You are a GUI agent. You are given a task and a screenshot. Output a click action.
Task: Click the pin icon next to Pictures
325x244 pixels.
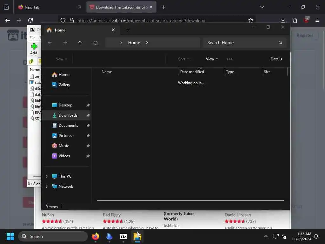point(88,136)
